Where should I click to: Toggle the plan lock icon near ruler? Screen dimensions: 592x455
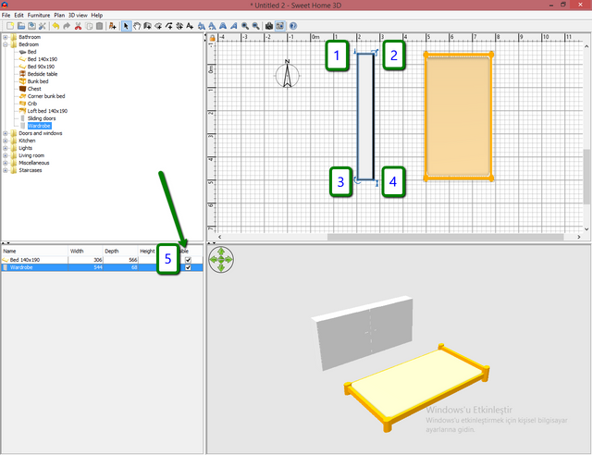coord(212,38)
